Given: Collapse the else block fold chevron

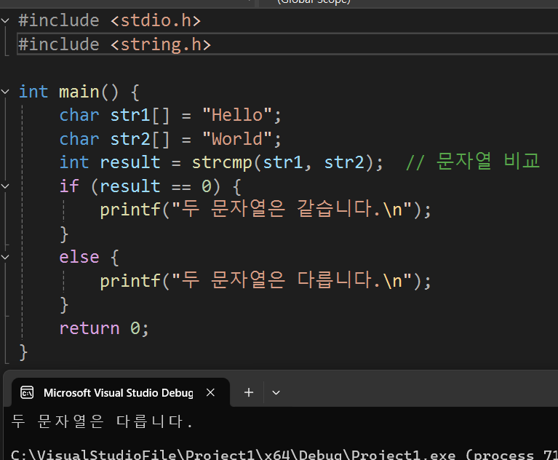Looking at the screenshot, I should pyautogui.click(x=5, y=257).
